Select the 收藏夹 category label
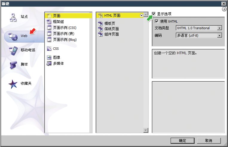The width and height of the screenshot is (228, 147). 26,83
